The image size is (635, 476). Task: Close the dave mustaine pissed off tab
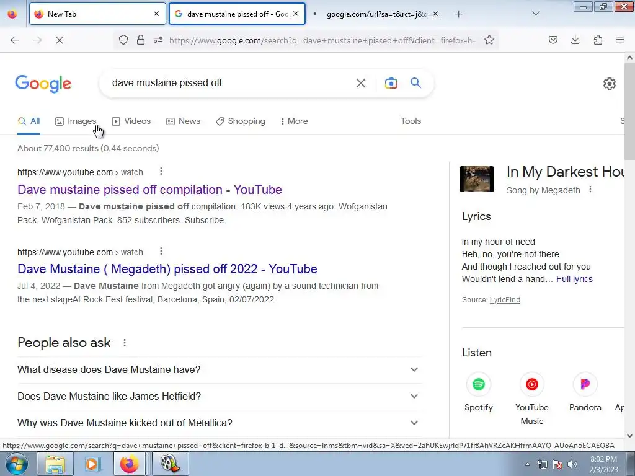pos(296,14)
